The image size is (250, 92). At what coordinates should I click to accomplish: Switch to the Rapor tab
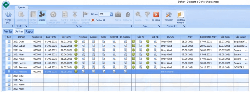coord(29,31)
